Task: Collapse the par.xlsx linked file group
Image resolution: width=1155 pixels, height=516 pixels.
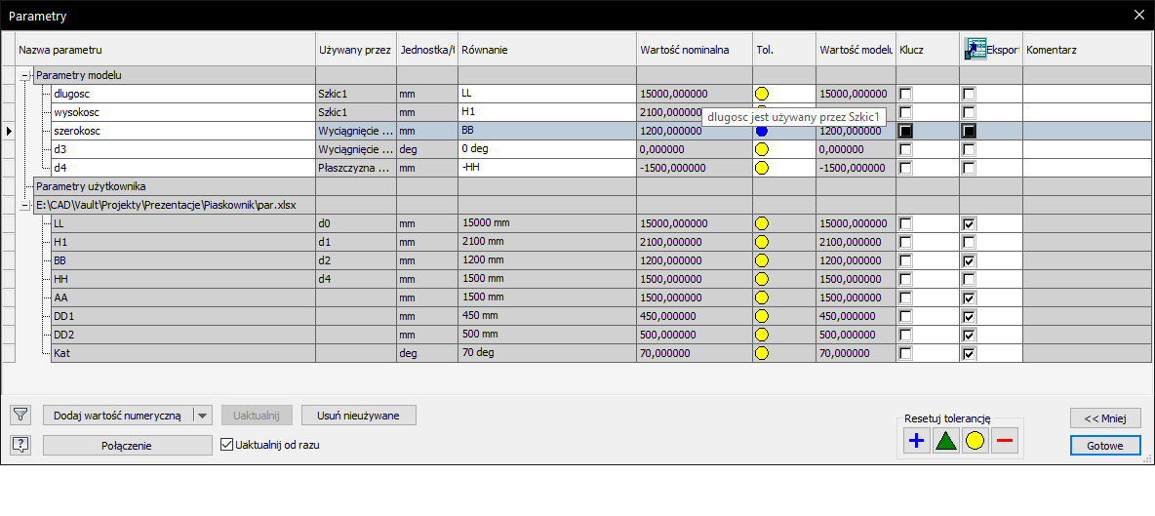Action: coord(24,205)
